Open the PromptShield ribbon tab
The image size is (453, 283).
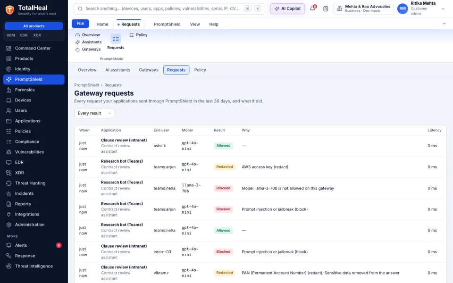tap(167, 24)
